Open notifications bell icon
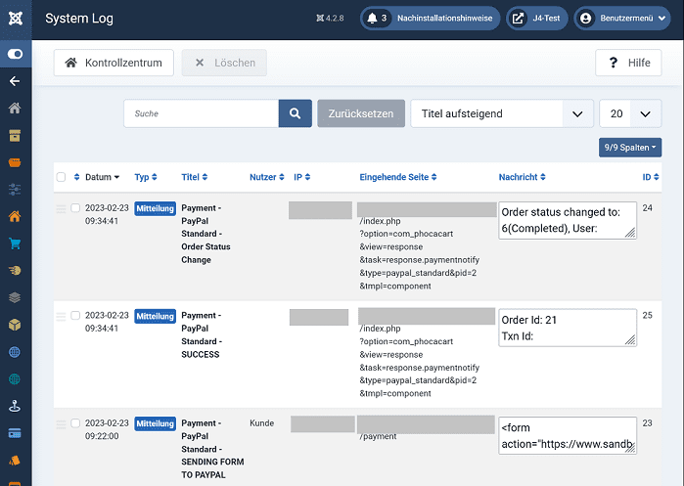The image size is (684, 486). 375,18
